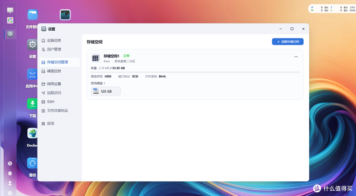Select 设备信息 in settings sidebar
356x196 pixels.
59,41
